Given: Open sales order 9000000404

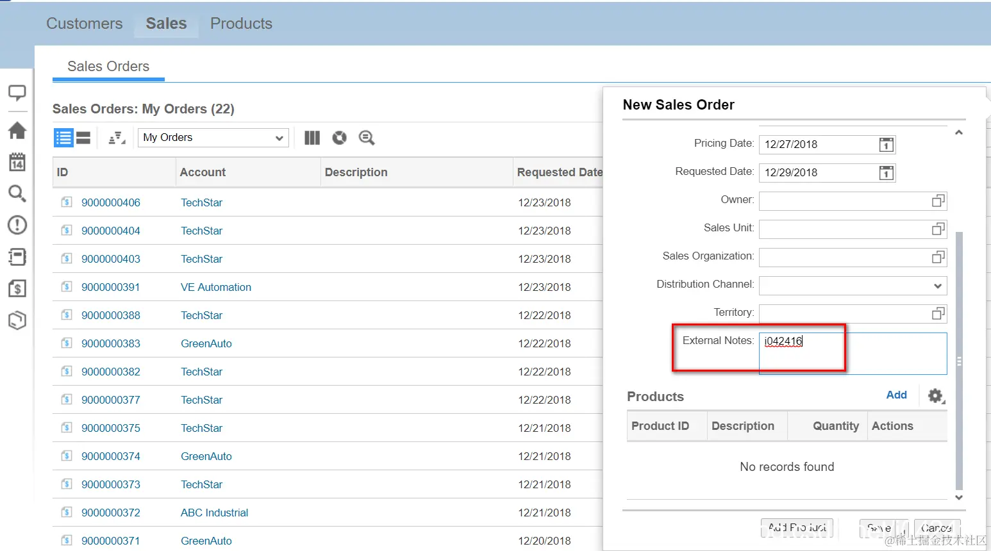Looking at the screenshot, I should click(x=111, y=231).
